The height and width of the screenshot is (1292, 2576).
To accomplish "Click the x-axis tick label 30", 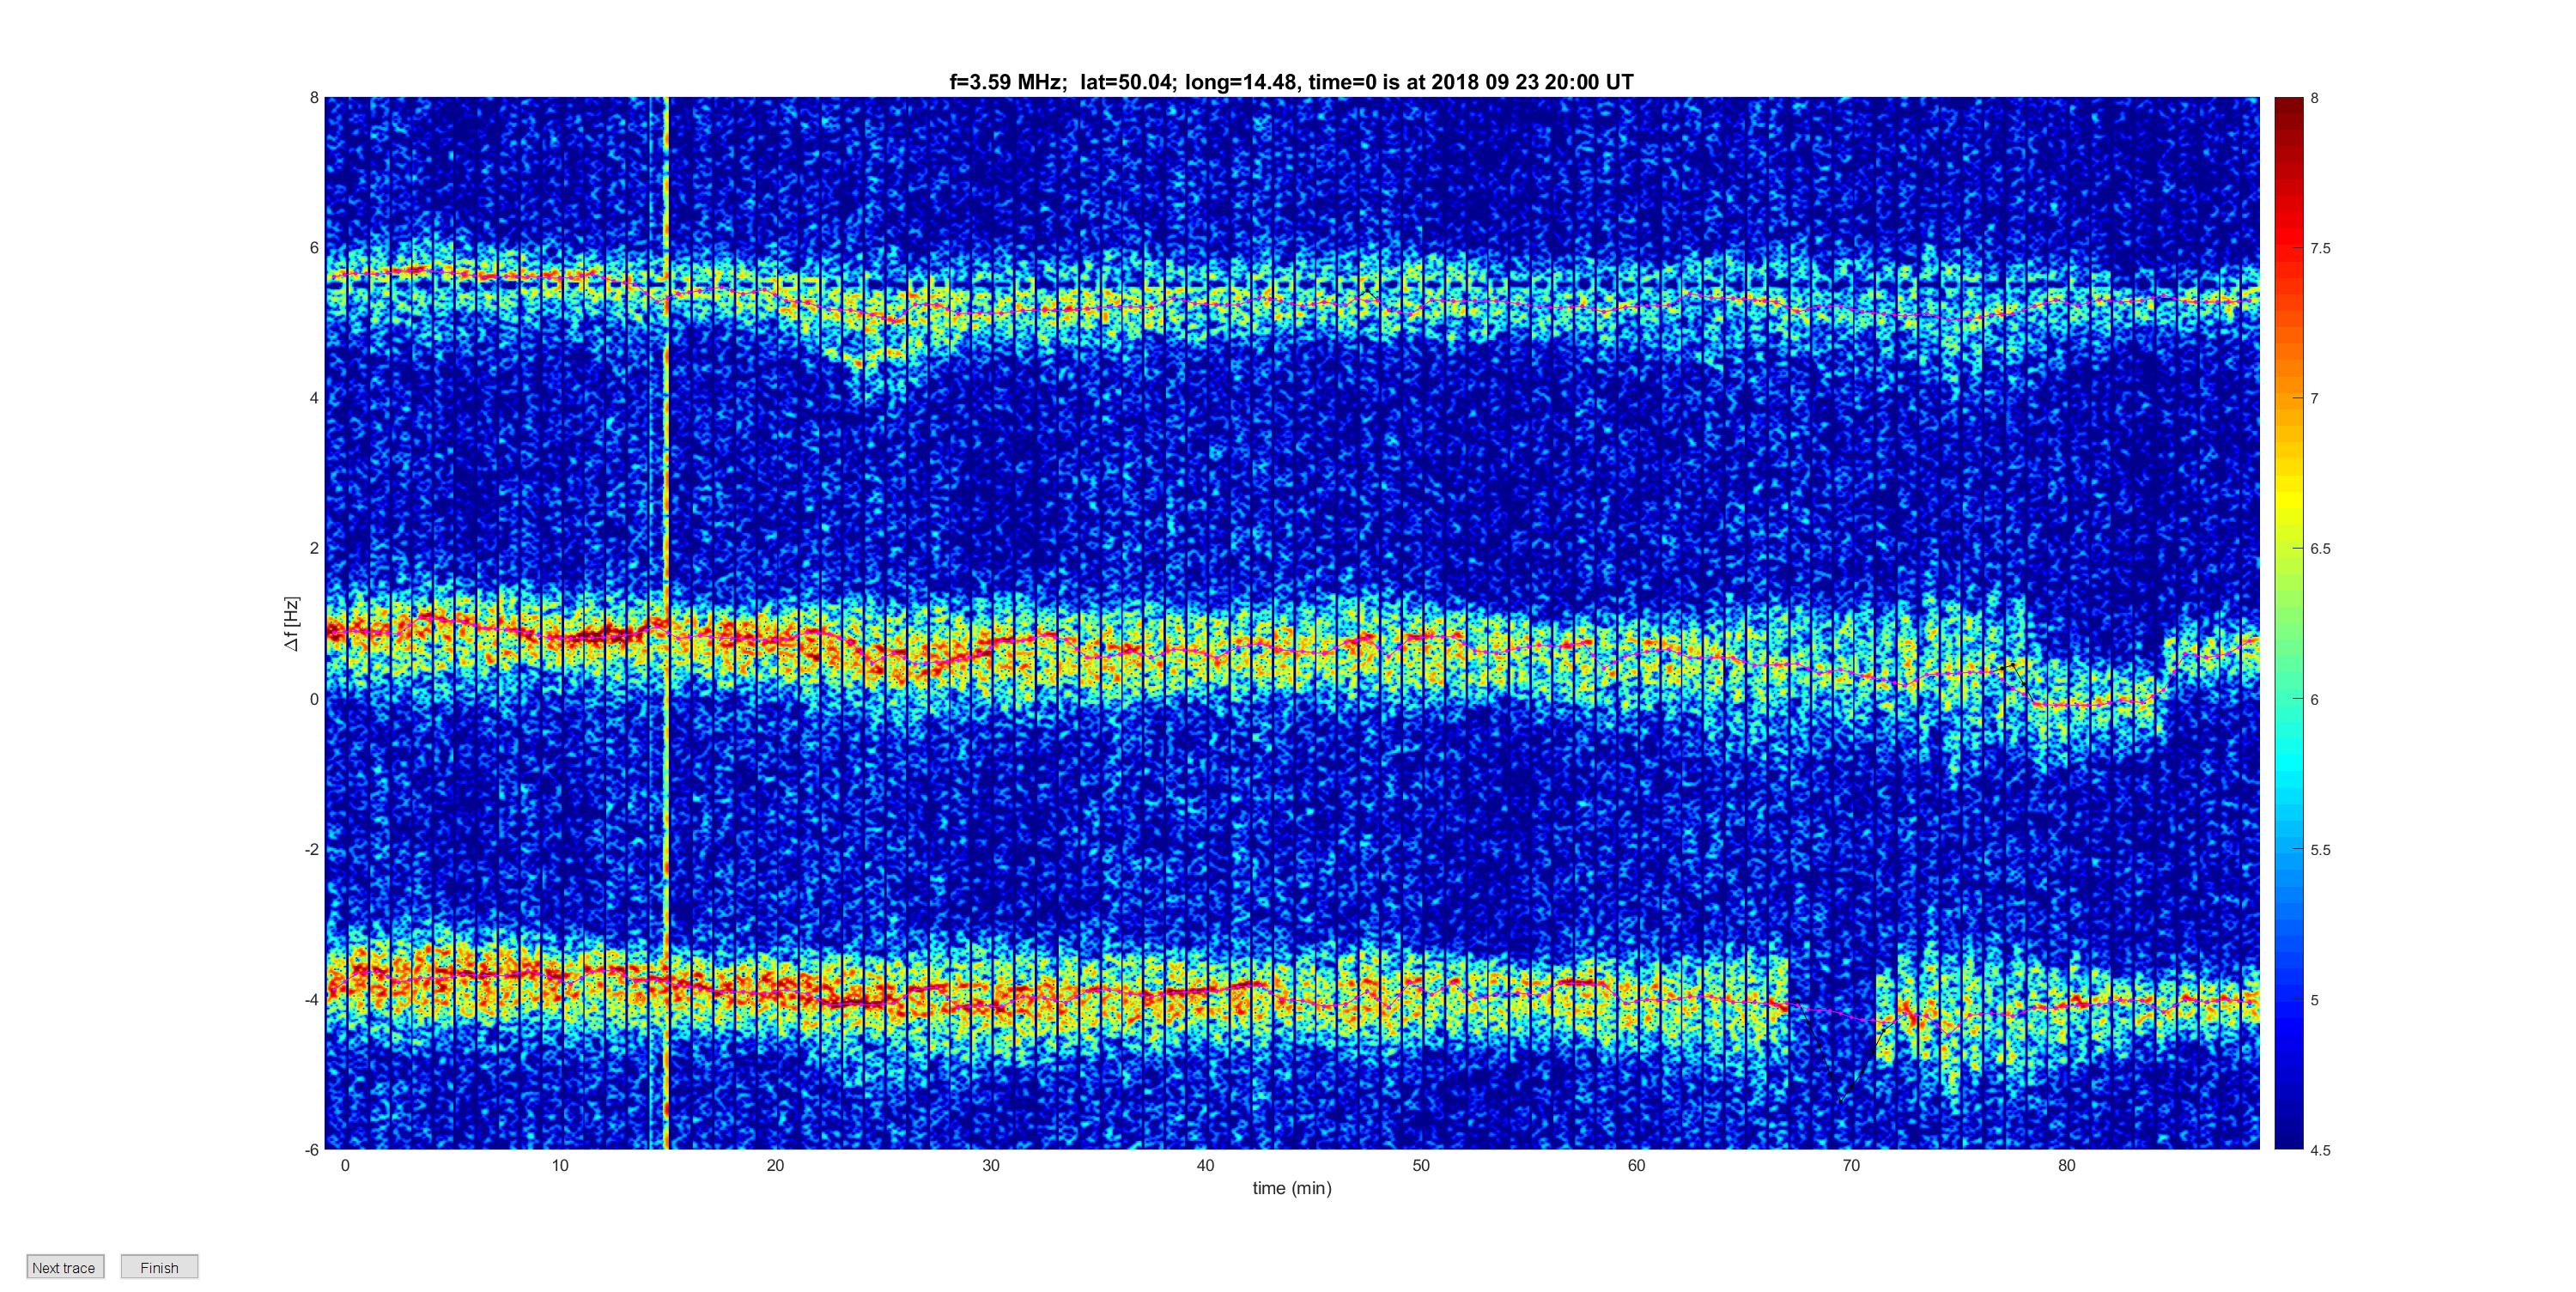I will pos(990,1165).
